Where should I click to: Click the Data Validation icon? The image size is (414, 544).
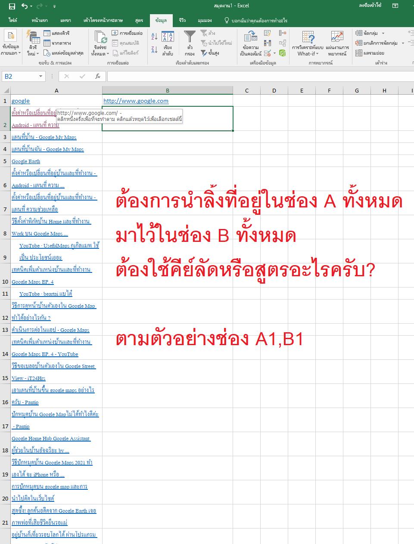267,53
